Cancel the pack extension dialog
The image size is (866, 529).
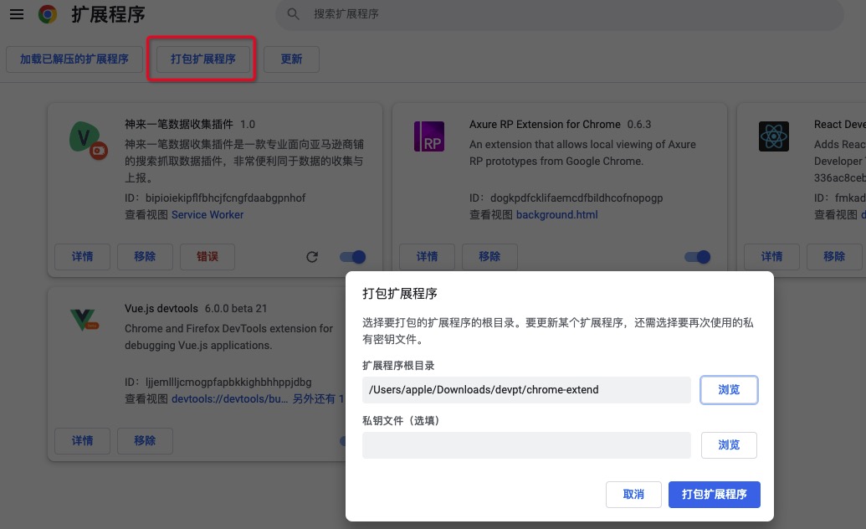(633, 495)
